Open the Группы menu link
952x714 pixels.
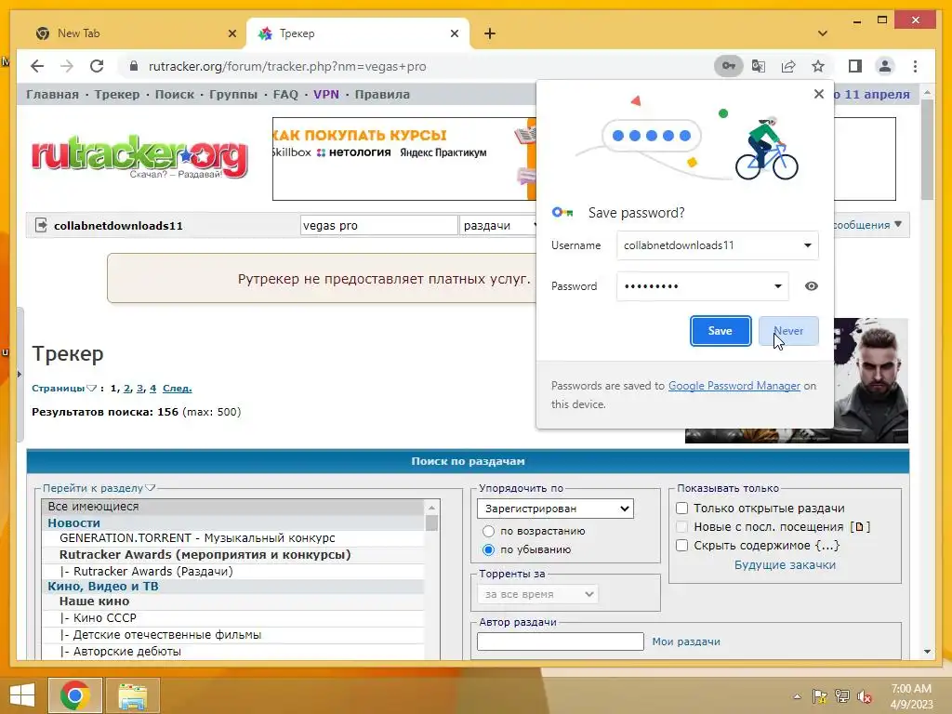click(233, 94)
